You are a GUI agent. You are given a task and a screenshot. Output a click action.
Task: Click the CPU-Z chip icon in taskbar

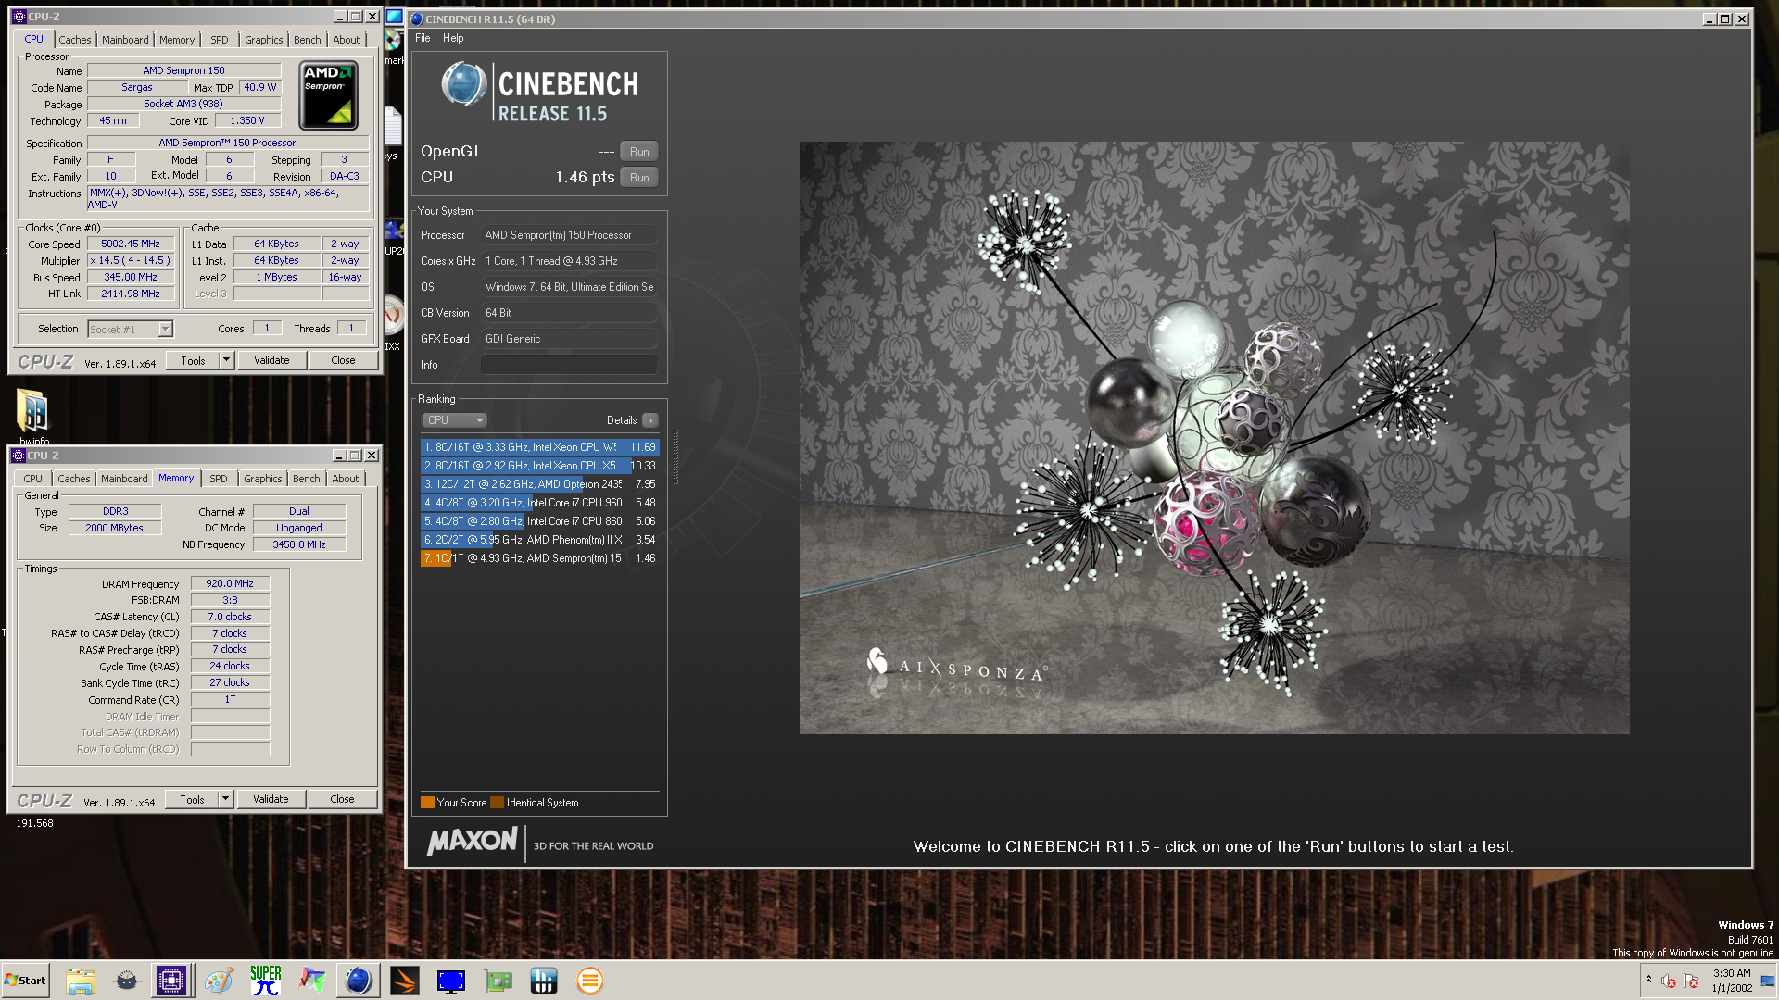(171, 981)
